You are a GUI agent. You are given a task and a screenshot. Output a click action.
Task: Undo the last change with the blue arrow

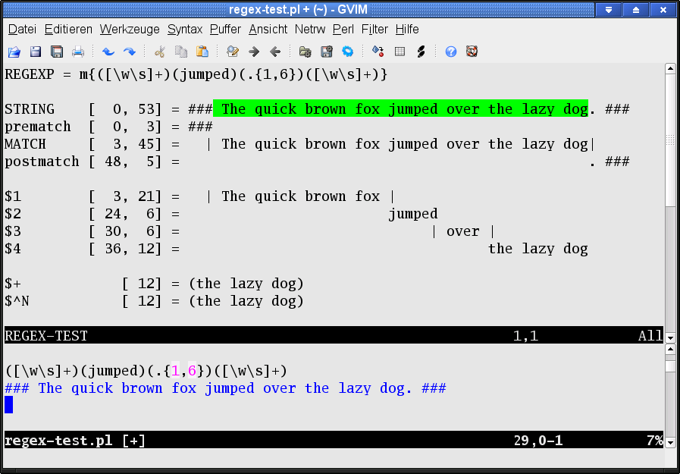point(108,52)
